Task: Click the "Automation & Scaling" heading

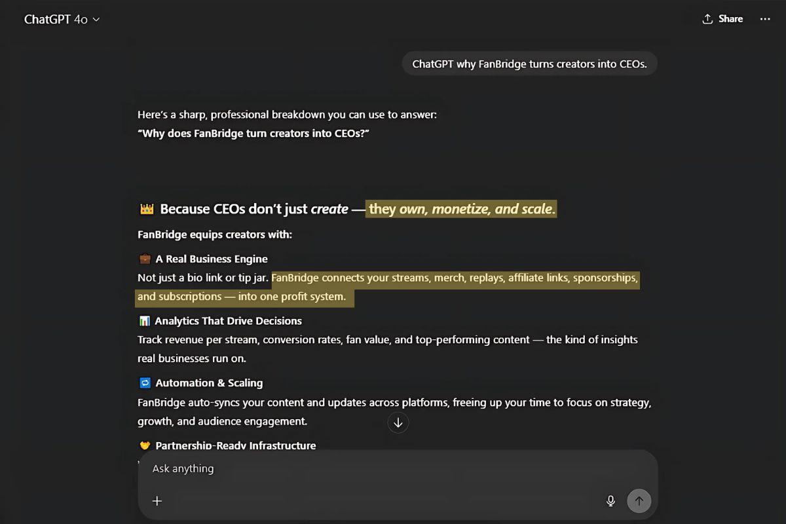Action: tap(209, 383)
